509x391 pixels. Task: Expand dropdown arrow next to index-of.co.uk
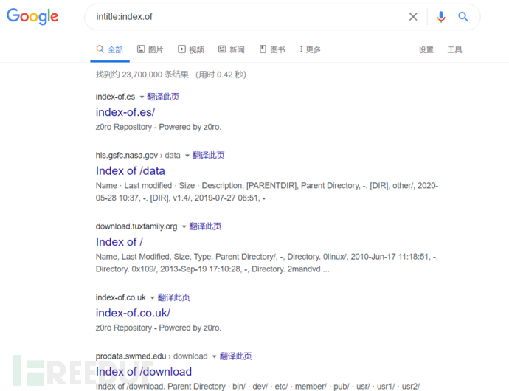coord(152,298)
